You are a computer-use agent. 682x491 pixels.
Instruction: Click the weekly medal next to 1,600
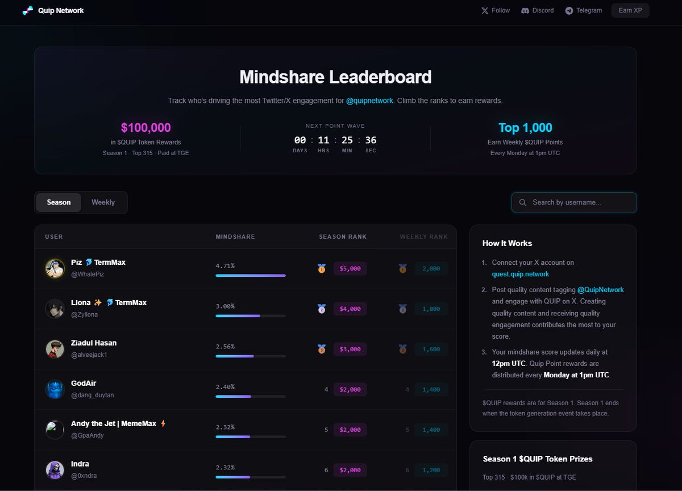coord(403,349)
